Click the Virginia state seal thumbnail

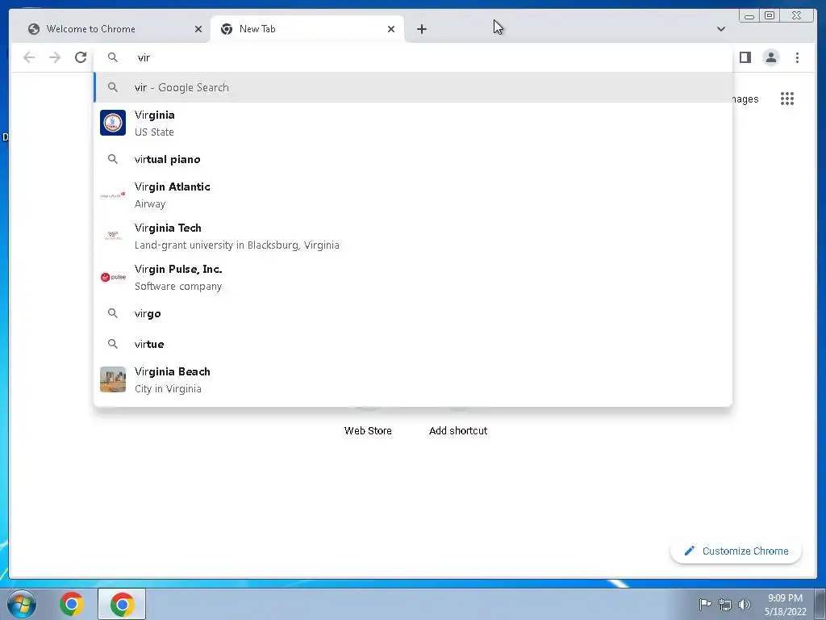(x=113, y=123)
